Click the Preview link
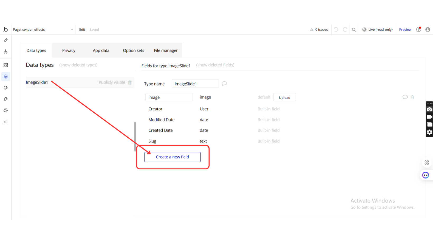433x244 pixels. click(405, 30)
